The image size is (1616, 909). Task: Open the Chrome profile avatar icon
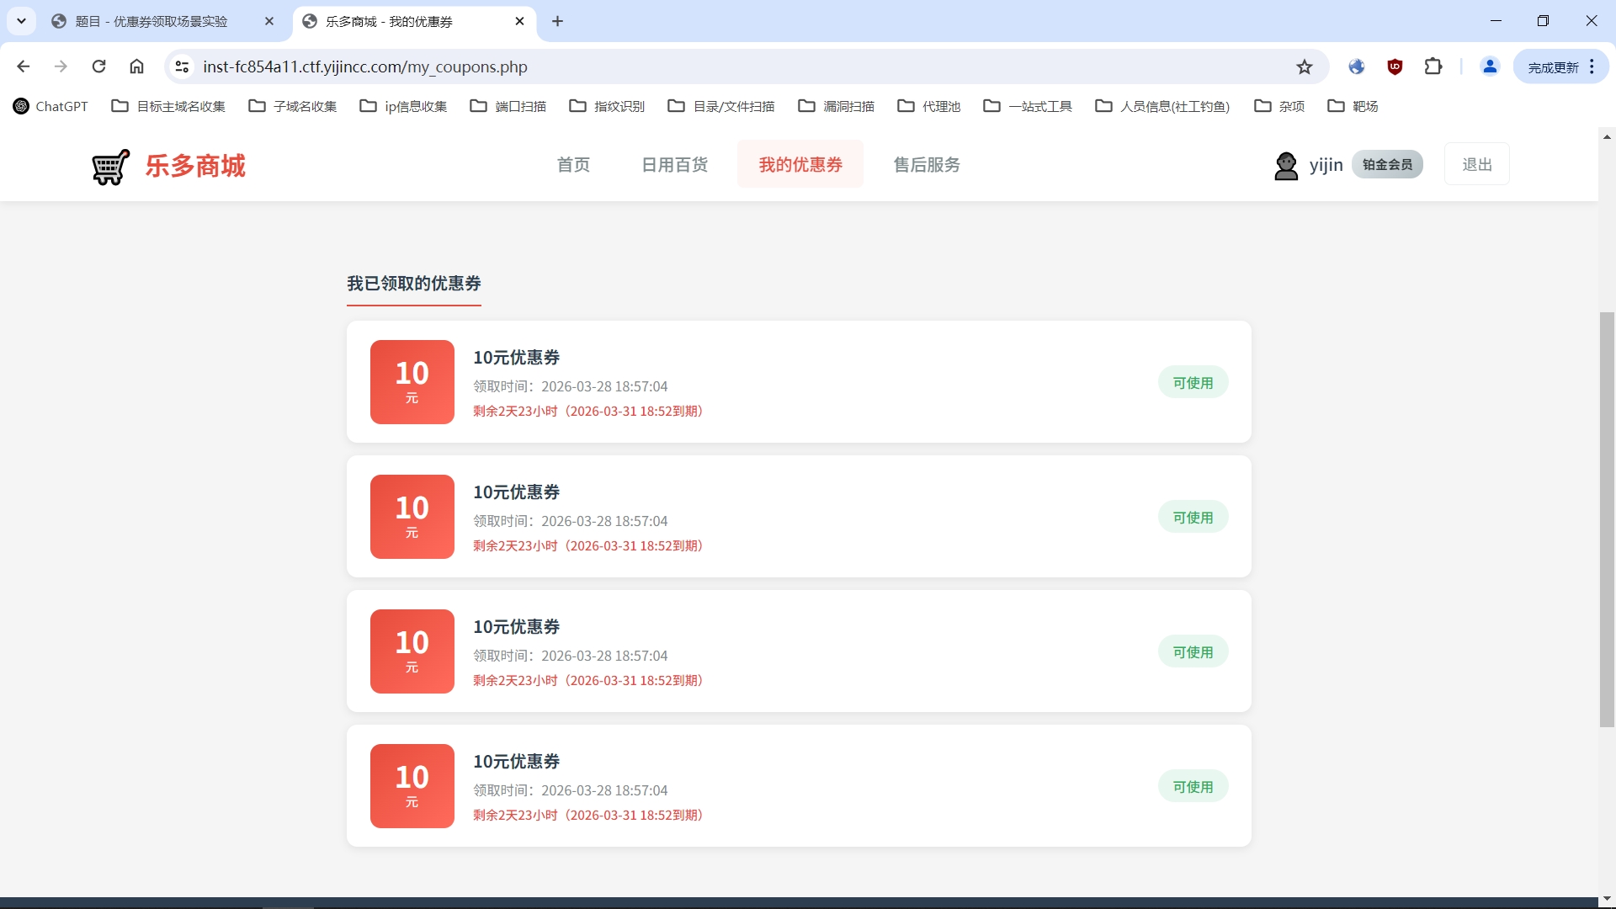coord(1490,66)
